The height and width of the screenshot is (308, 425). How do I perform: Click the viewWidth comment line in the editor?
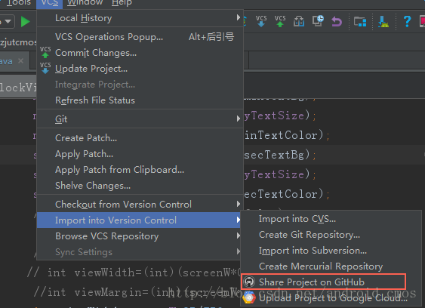134,273
